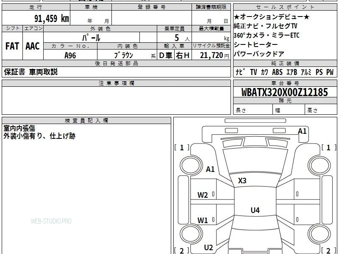Click the rear left wheel in diagram
Image resolution: width=339 pixels, height=254 pixels.
pos(191,234)
